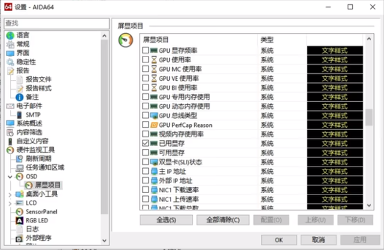Click the gauge icon beside SensorPanel
The height and width of the screenshot is (250, 384).
pos(20,212)
